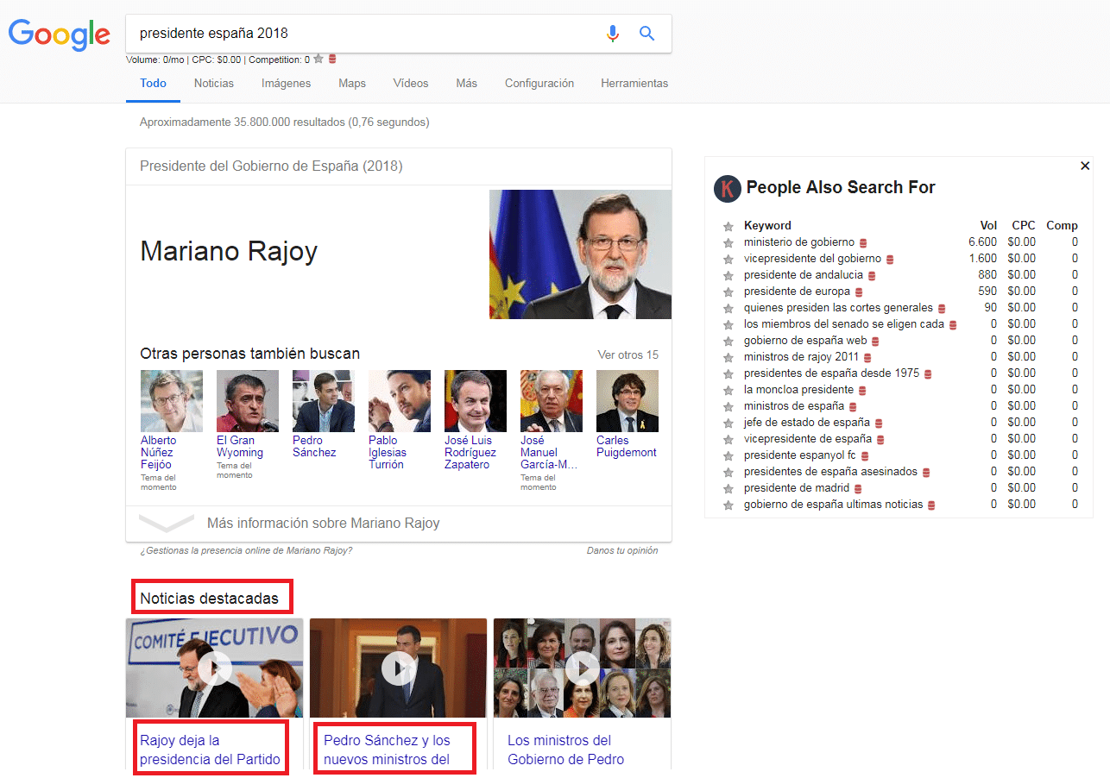This screenshot has height=778, width=1110.
Task: Star the keyword presidente de europa
Action: click(x=728, y=292)
